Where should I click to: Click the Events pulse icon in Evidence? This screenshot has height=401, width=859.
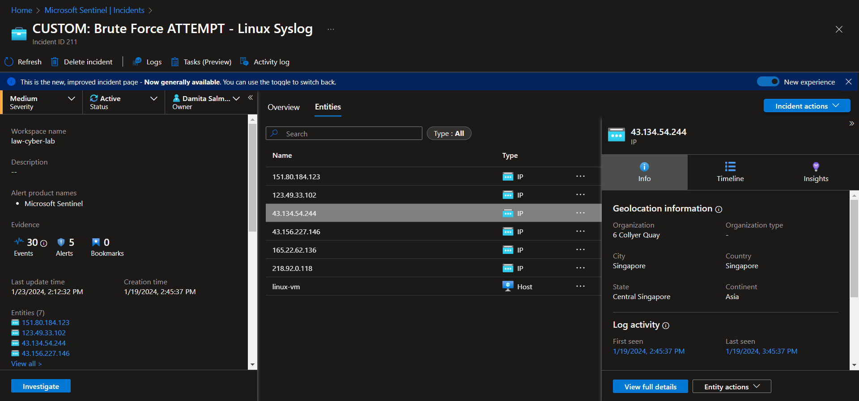pos(19,242)
